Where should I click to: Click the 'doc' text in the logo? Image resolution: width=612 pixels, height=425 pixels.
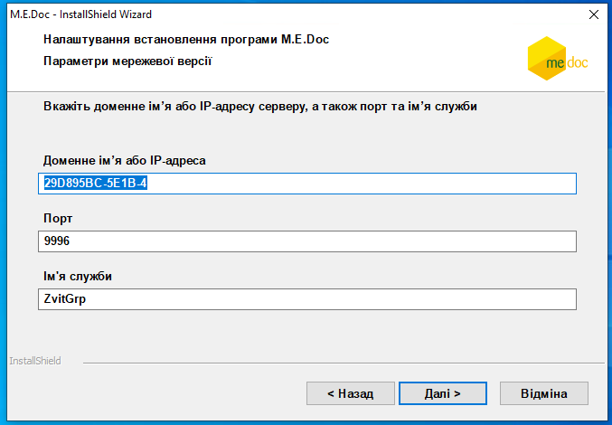pyautogui.click(x=575, y=63)
